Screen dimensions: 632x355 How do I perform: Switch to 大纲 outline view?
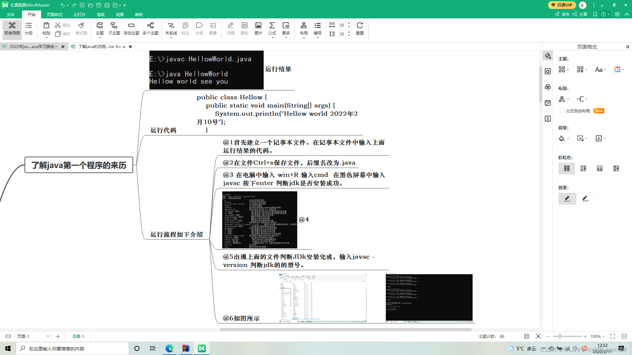29,29
